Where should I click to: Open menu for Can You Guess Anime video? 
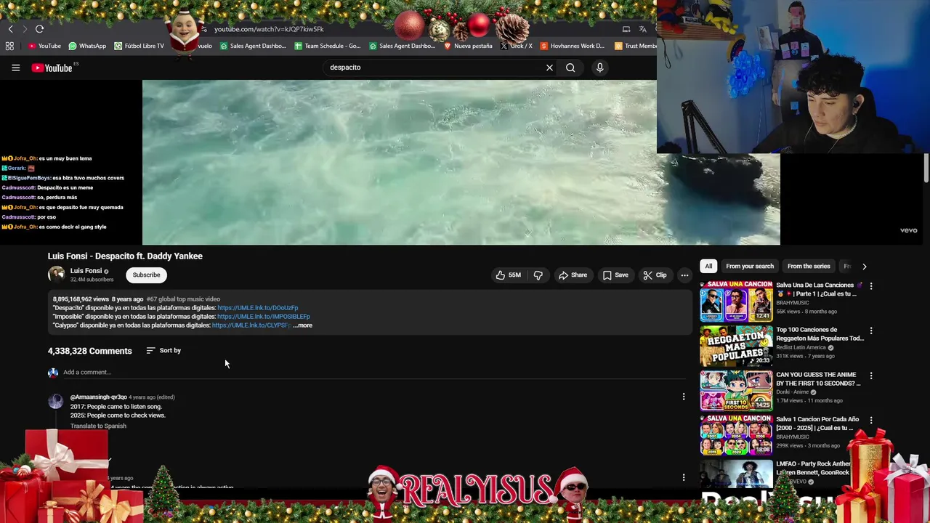pos(870,376)
